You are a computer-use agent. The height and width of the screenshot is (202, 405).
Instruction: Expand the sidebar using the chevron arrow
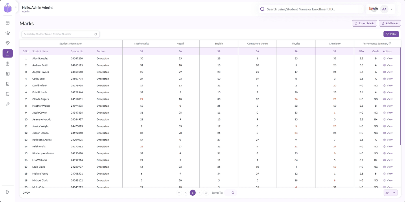tap(16, 7)
